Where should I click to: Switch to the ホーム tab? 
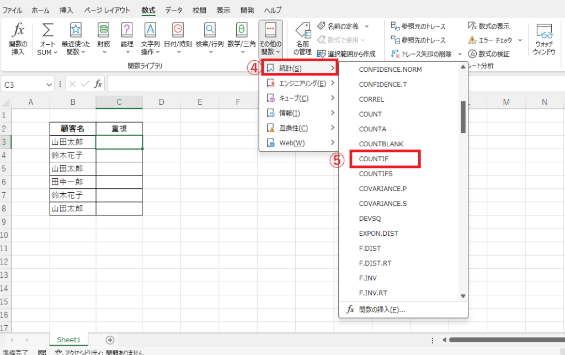[x=40, y=10]
